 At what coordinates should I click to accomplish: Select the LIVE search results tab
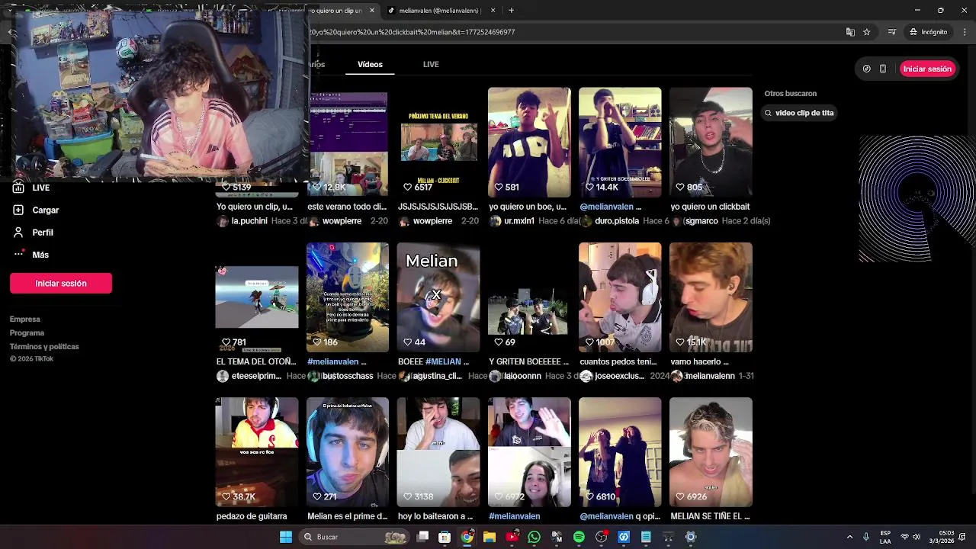pyautogui.click(x=431, y=64)
